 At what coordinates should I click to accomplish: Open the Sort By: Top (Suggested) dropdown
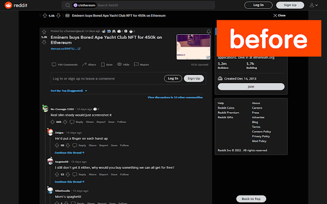69,91
